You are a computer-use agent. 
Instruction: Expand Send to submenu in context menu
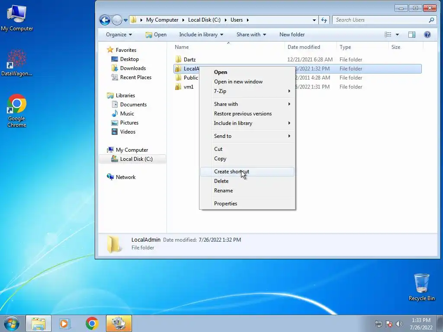(x=247, y=136)
